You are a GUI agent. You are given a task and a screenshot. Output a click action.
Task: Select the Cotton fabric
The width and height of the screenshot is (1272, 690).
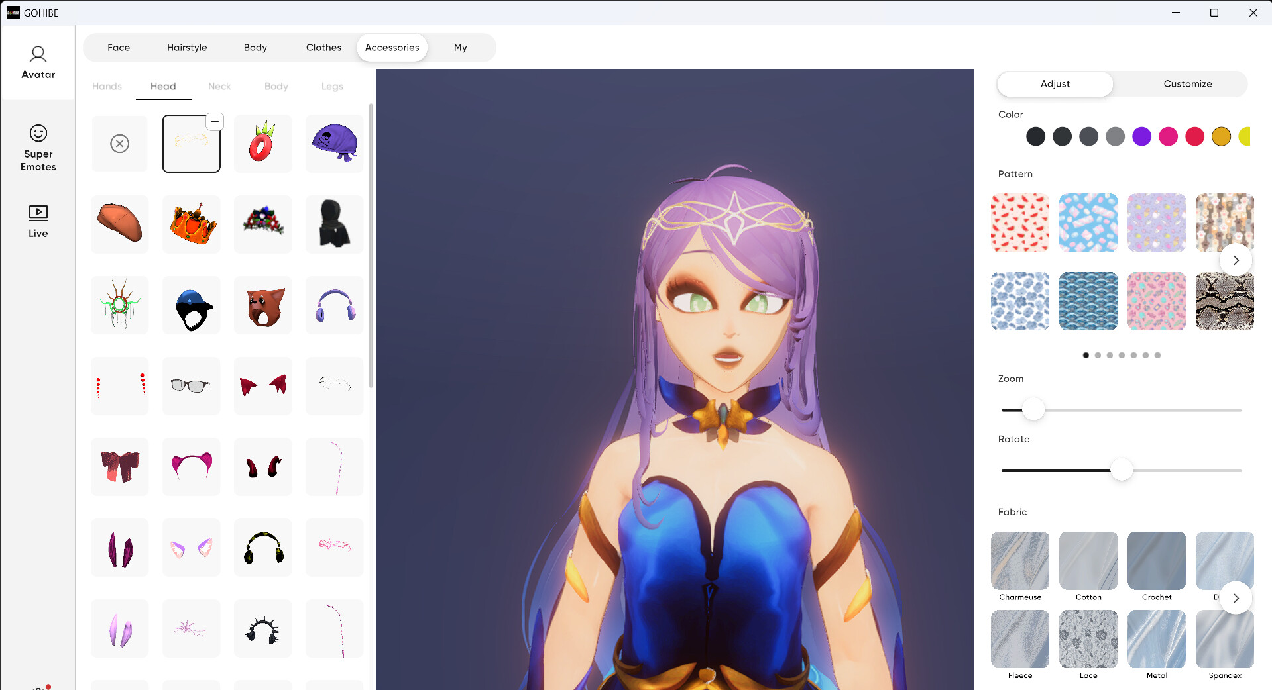[x=1088, y=561]
